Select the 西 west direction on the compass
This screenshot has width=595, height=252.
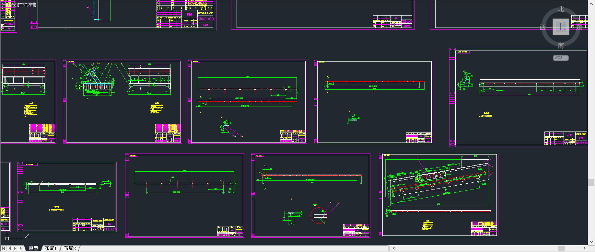point(542,27)
